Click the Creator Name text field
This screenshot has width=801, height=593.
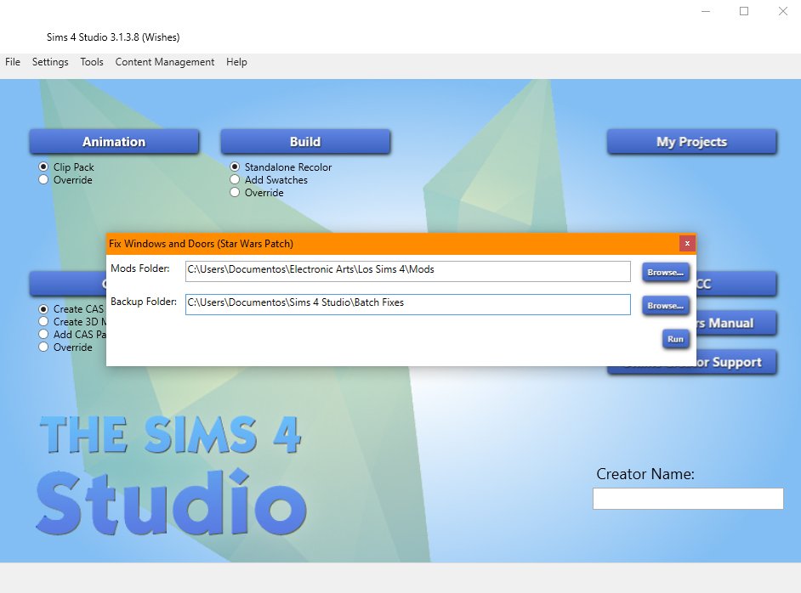coord(687,499)
